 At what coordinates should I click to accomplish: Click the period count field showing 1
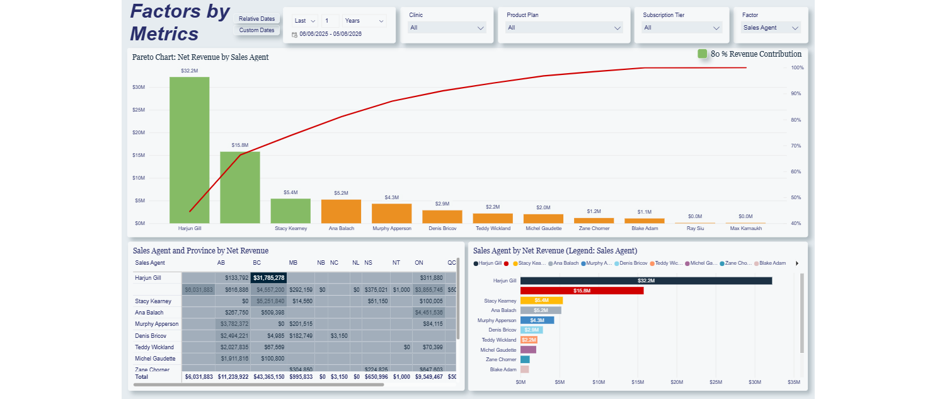[330, 21]
